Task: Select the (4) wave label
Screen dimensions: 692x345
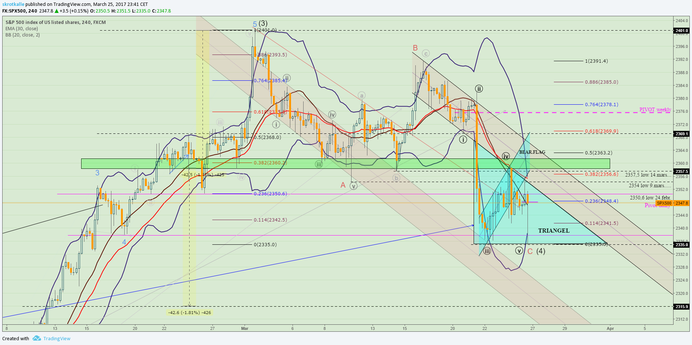Action: tap(541, 251)
